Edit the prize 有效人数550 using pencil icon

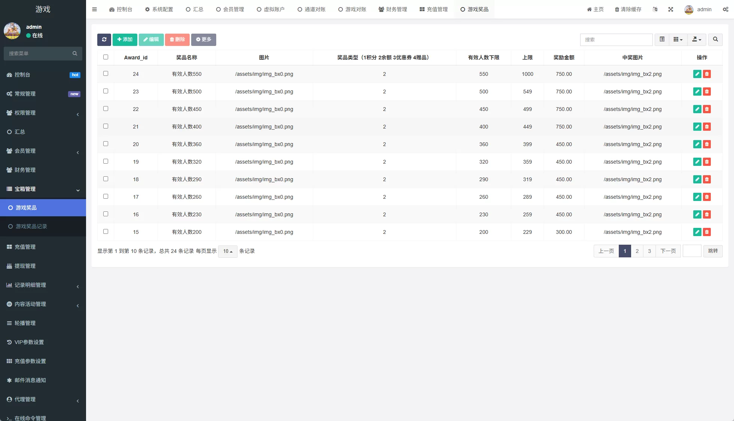pos(697,74)
